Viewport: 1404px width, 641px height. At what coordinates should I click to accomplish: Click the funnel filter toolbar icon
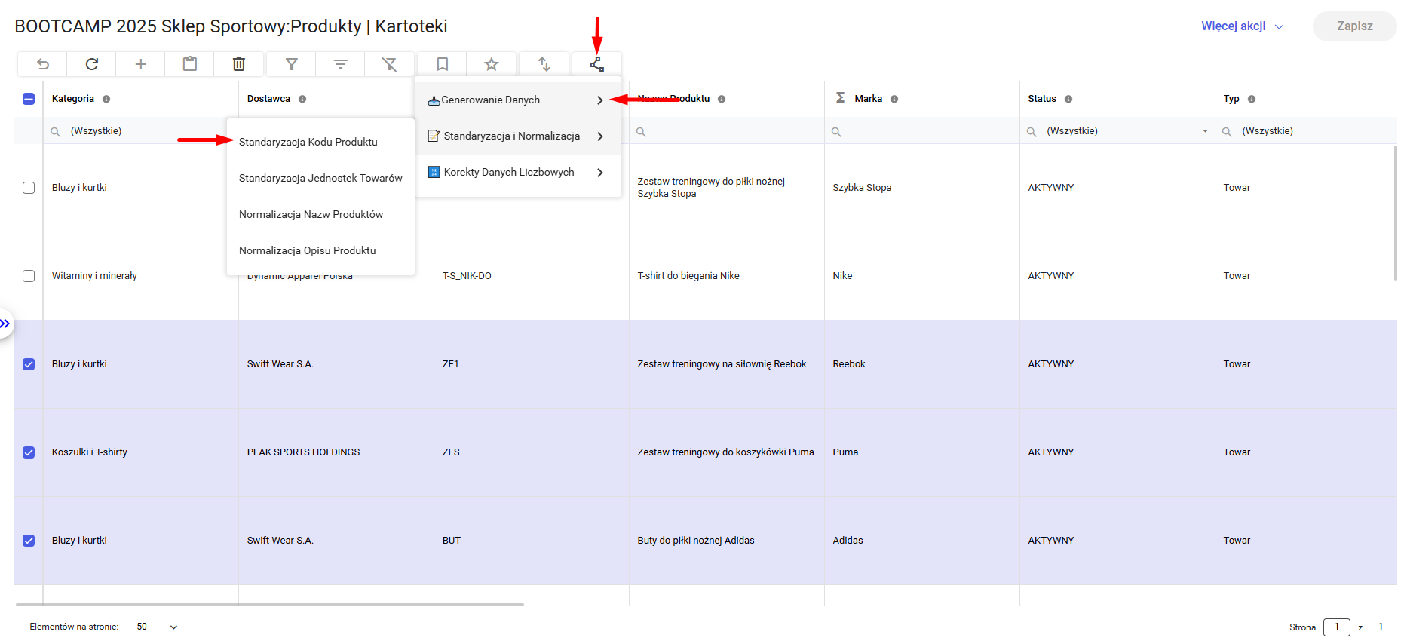click(x=292, y=64)
